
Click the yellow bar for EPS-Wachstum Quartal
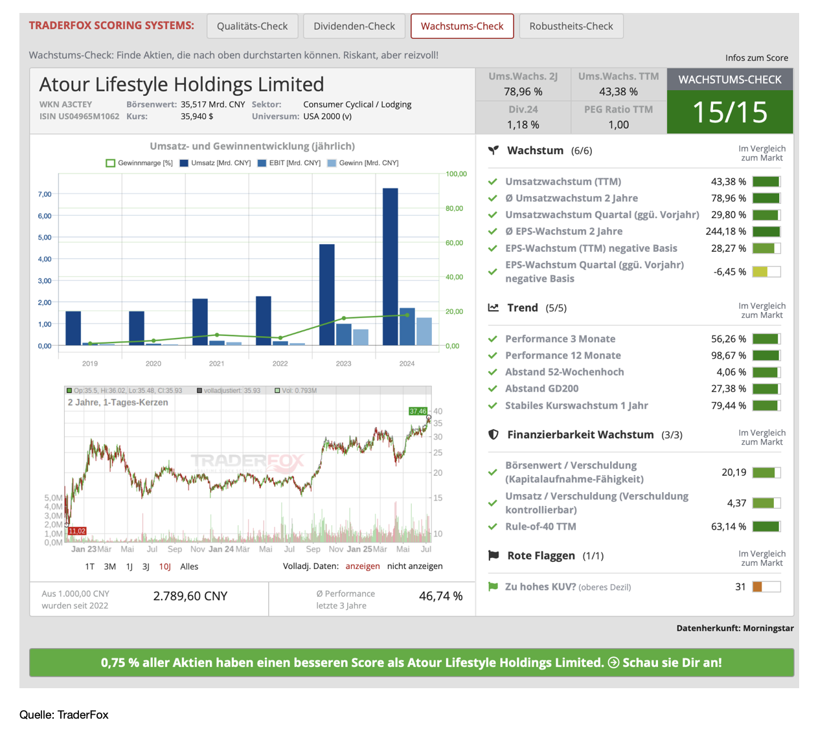point(767,272)
